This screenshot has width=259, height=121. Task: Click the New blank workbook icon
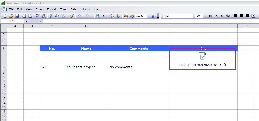5,16
